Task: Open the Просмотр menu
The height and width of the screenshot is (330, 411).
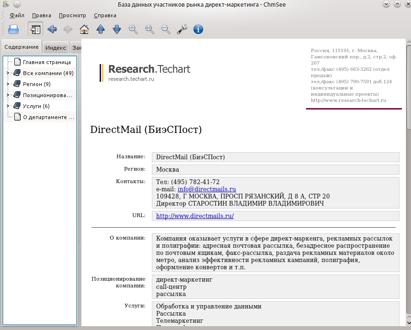Action: (x=72, y=15)
